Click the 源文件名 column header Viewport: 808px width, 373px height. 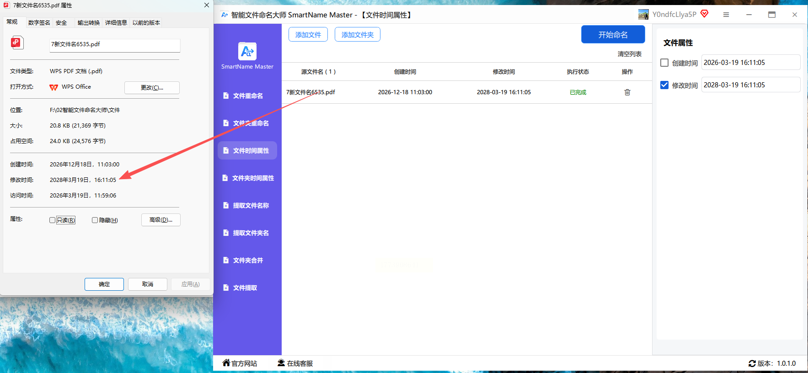pyautogui.click(x=318, y=72)
